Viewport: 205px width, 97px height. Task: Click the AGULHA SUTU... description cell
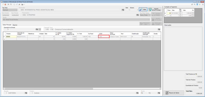22,37
